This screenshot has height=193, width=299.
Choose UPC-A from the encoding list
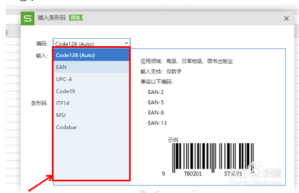tap(92, 79)
